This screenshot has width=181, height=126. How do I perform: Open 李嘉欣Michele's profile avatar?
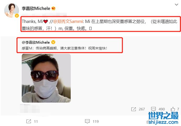pos(12,10)
